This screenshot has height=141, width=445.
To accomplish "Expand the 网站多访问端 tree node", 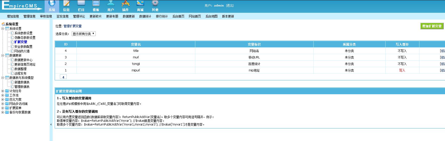I will tap(3, 104).
